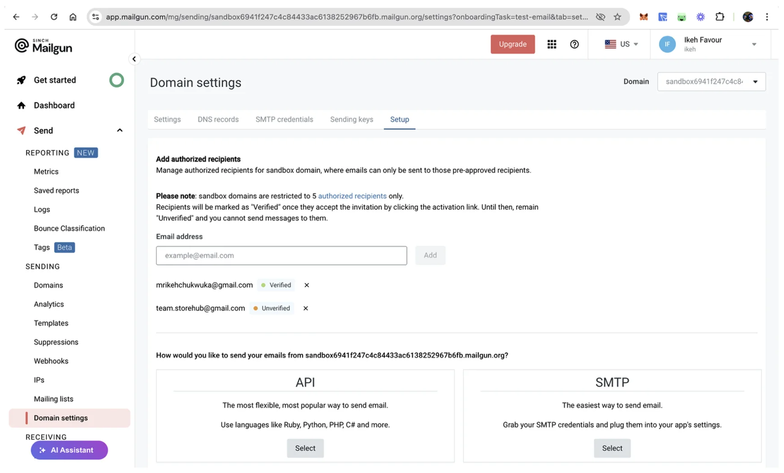Screen dimensions: 784x473
Task: Open Webhooks in the sidebar
Action: click(51, 361)
